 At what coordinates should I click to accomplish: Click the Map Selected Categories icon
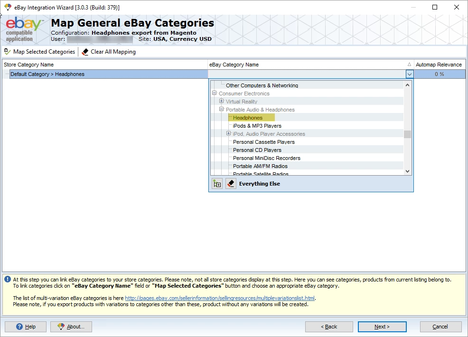[7, 52]
